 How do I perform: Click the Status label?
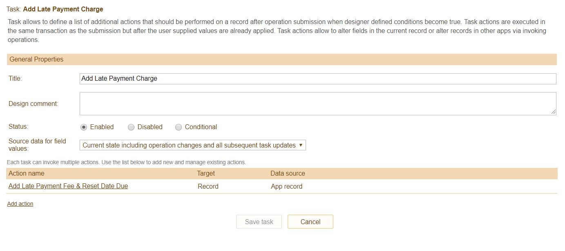click(x=18, y=127)
